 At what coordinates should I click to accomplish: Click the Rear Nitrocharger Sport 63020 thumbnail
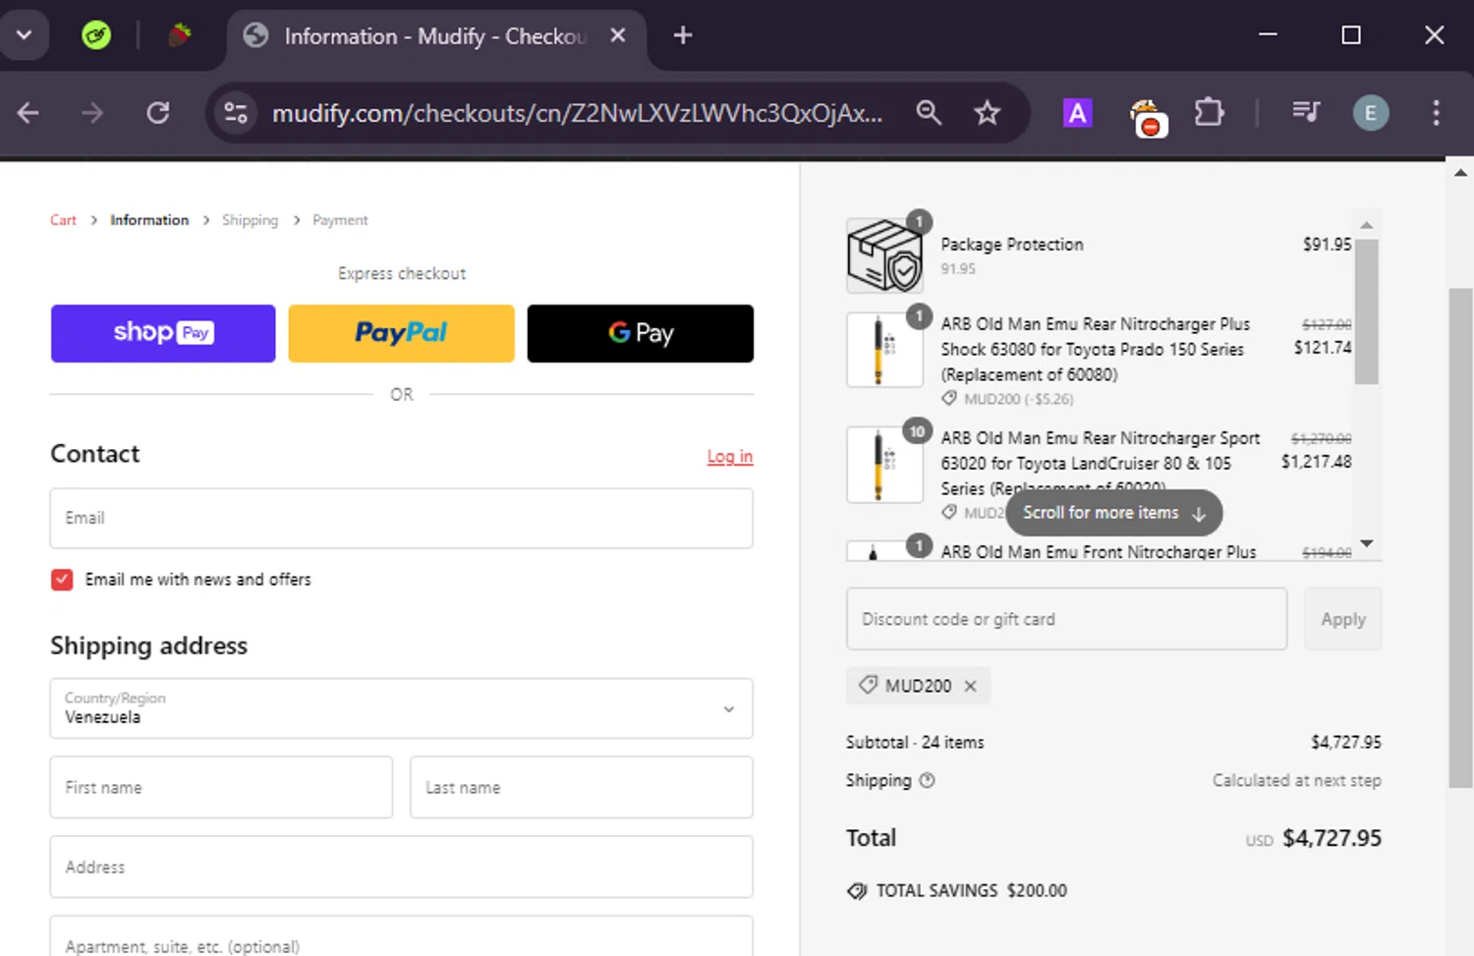point(884,465)
